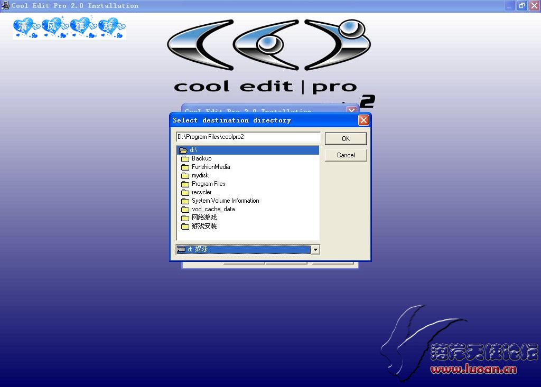541x387 pixels.
Task: Click the folder icon next to 网络游戏
Action: tap(185, 218)
